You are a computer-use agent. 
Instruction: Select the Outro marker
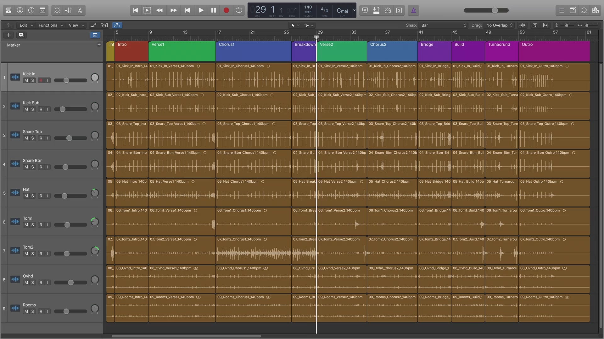click(x=554, y=51)
